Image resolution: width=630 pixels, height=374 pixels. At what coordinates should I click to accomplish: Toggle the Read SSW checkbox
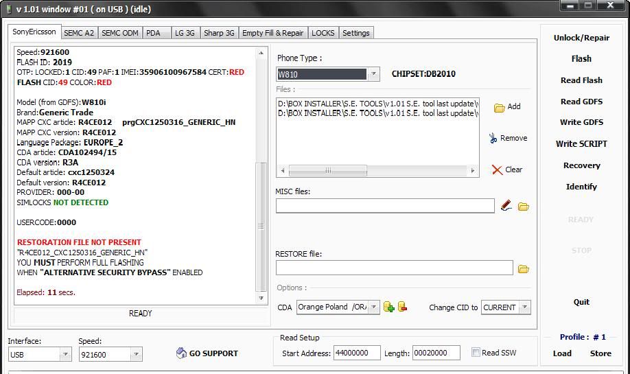pos(476,352)
